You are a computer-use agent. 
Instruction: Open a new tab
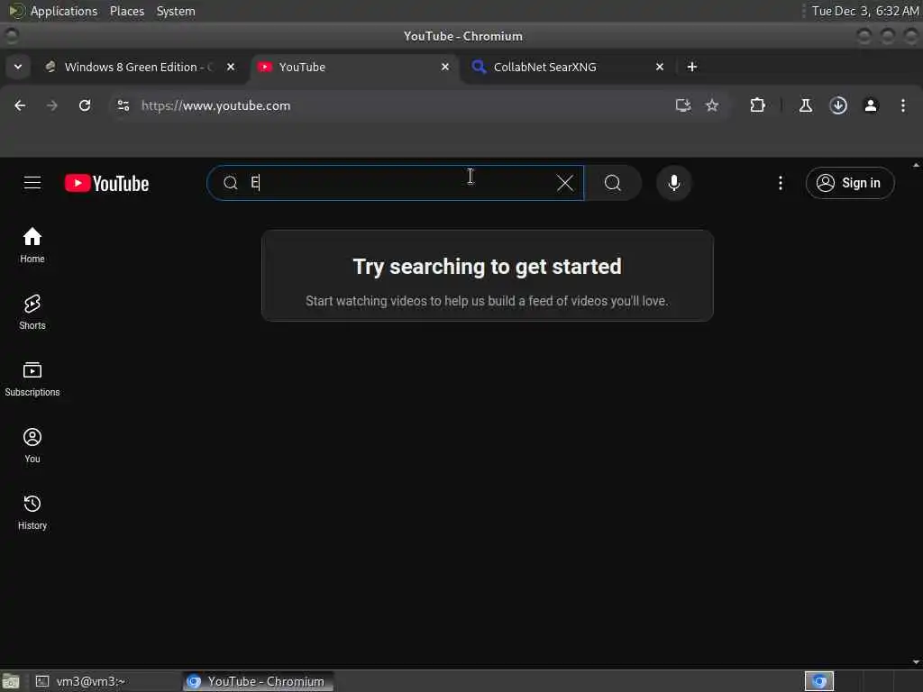(692, 67)
